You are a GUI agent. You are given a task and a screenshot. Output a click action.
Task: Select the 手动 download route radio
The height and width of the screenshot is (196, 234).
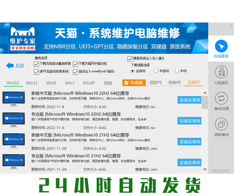click(177, 71)
